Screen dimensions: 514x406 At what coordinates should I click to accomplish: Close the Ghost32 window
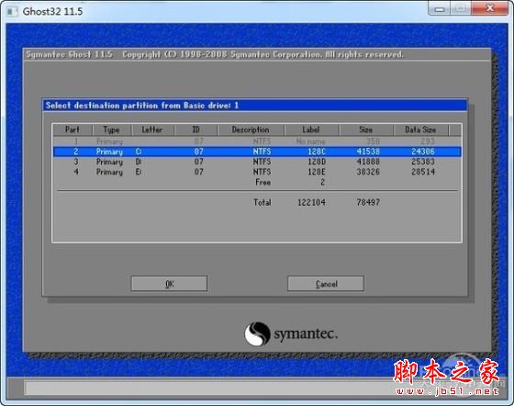490,9
